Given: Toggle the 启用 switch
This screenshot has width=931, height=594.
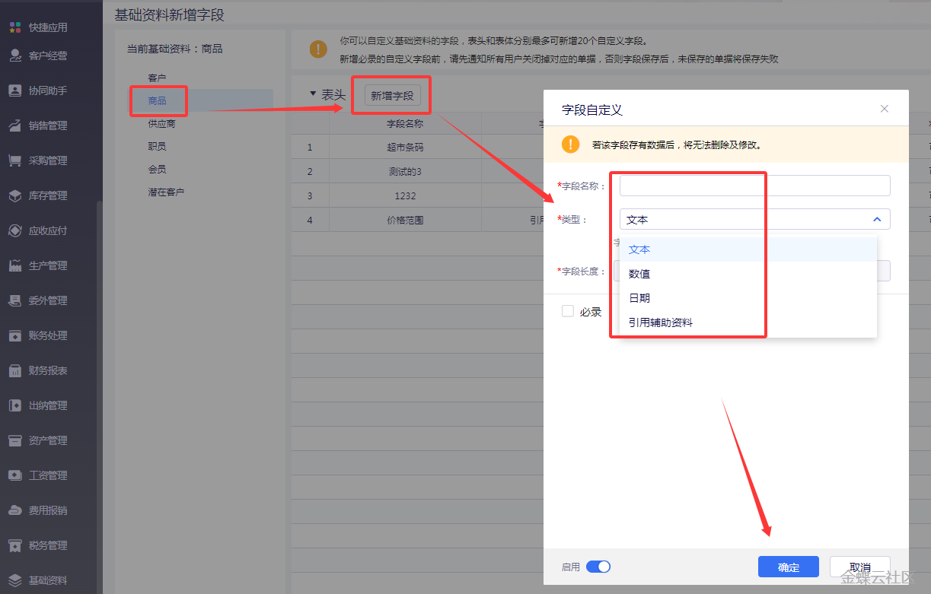Looking at the screenshot, I should (x=598, y=567).
